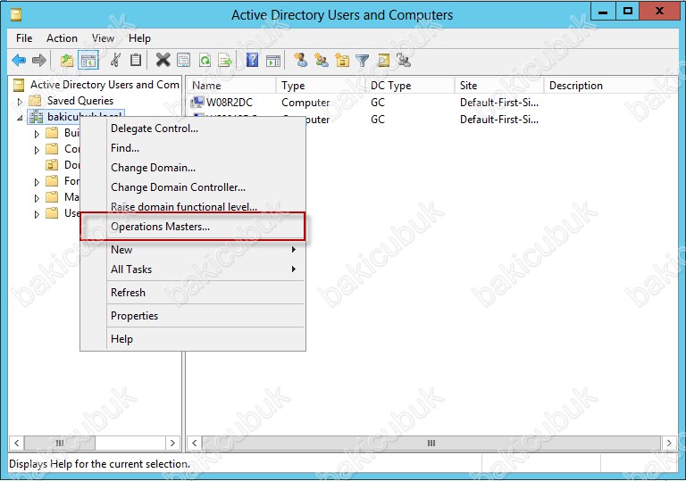Image resolution: width=686 pixels, height=481 pixels.
Task: Click the Add to group icon
Action: [x=404, y=60]
